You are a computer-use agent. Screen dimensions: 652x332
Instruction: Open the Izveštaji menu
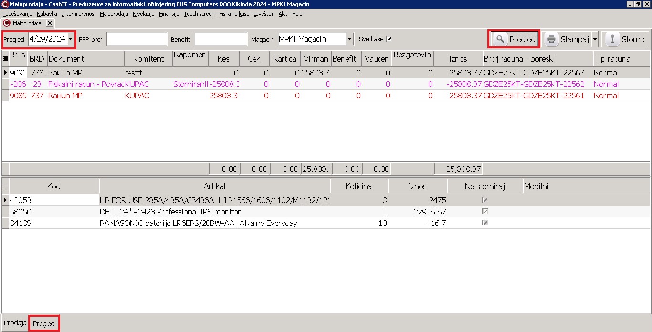point(264,14)
